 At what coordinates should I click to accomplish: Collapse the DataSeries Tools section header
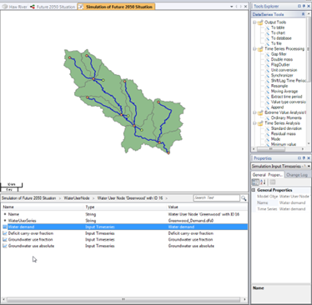click(303, 14)
